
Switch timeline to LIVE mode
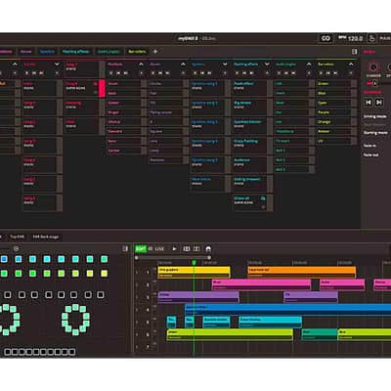pos(159,249)
